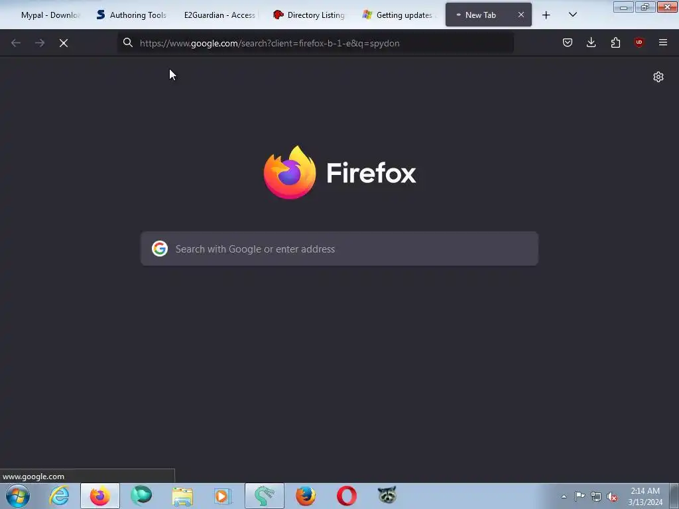Launch classic Firefox from the taskbar
The image size is (679, 509).
click(305, 496)
